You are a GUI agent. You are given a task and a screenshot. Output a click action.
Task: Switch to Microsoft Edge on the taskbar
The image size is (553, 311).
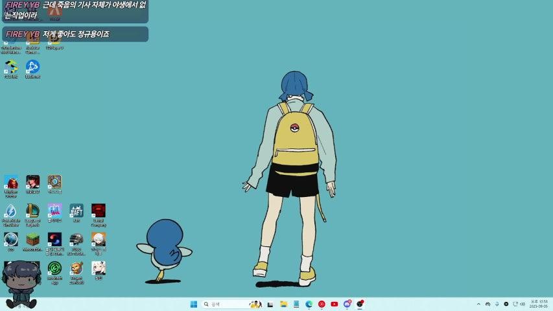(309, 304)
